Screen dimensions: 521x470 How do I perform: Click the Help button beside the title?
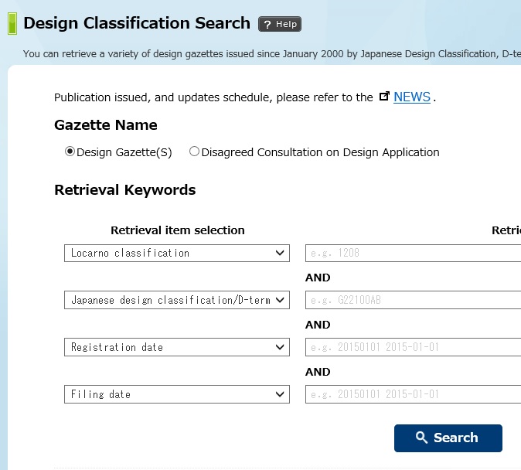point(279,24)
